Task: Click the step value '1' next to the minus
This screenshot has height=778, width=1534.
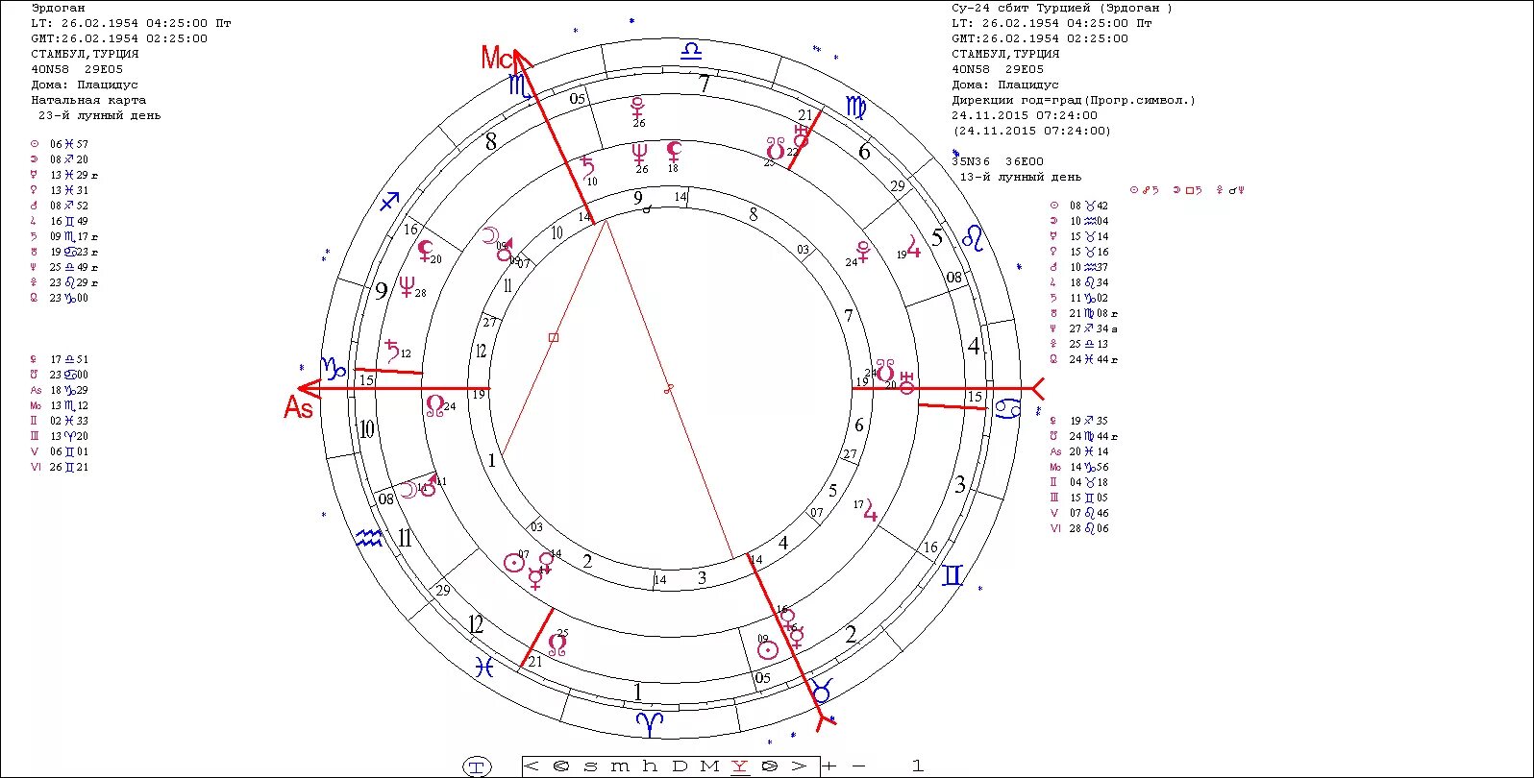Action: (x=917, y=766)
